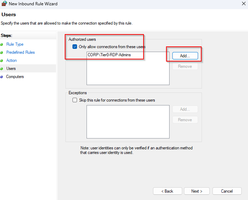Click the green bullet beside Predefined Rules
Screen dimensions: 248x200
pyautogui.click(x=2, y=52)
